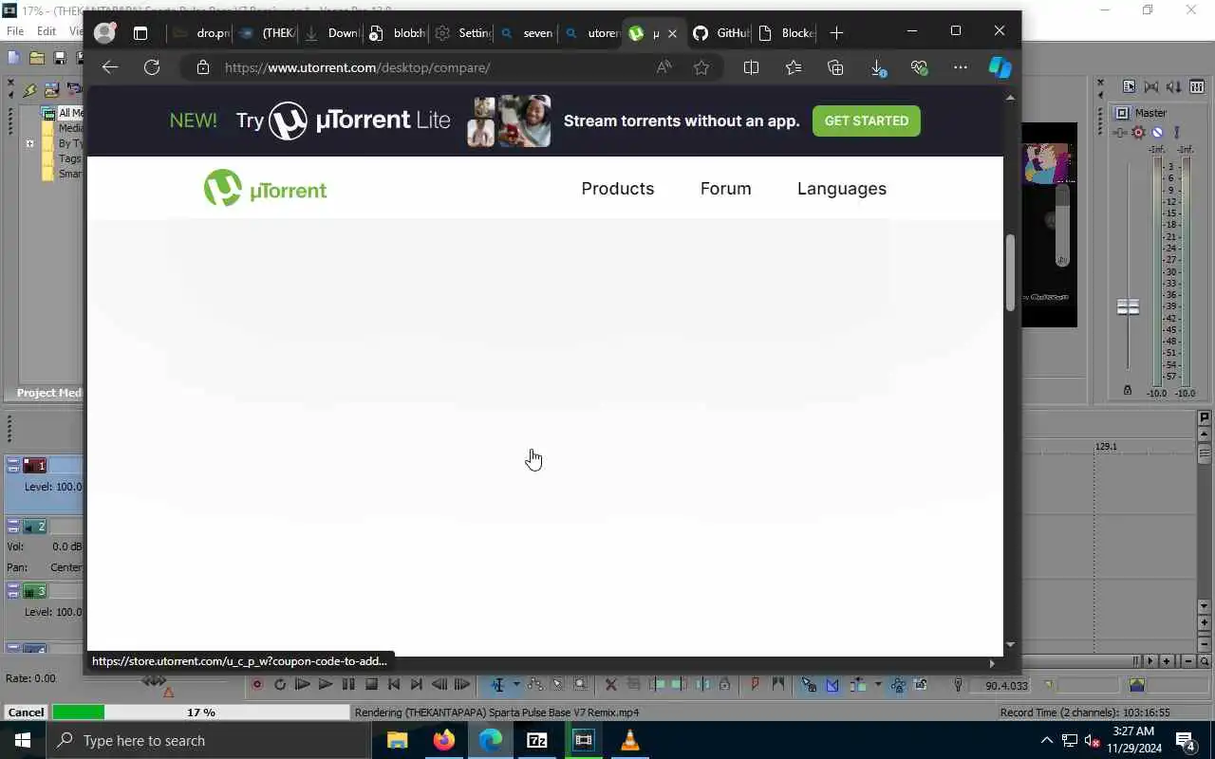This screenshot has height=759, width=1215.
Task: Move the Master volume fader in Vegas
Action: [x=1128, y=307]
